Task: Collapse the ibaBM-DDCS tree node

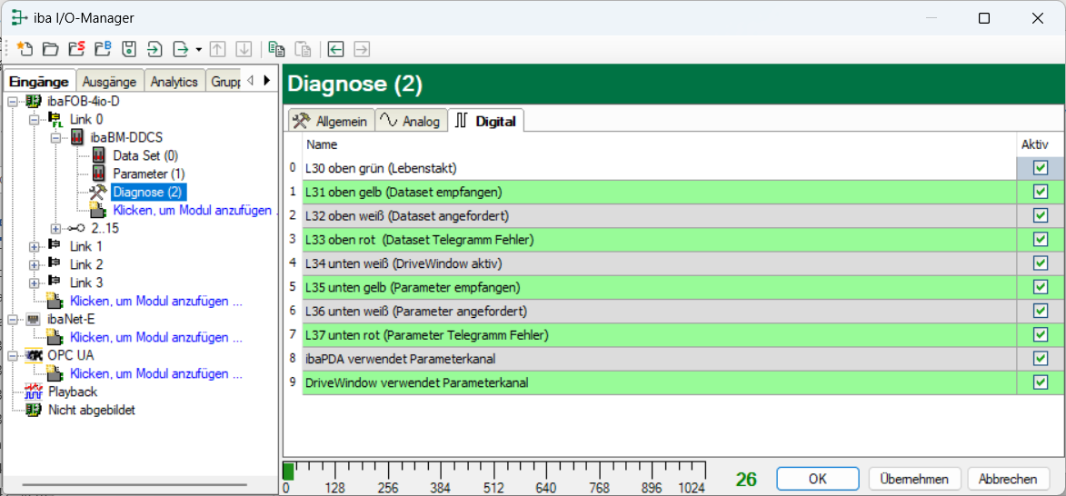Action: click(x=55, y=138)
